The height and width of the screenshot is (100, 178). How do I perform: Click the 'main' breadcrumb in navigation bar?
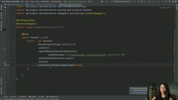point(27,1)
